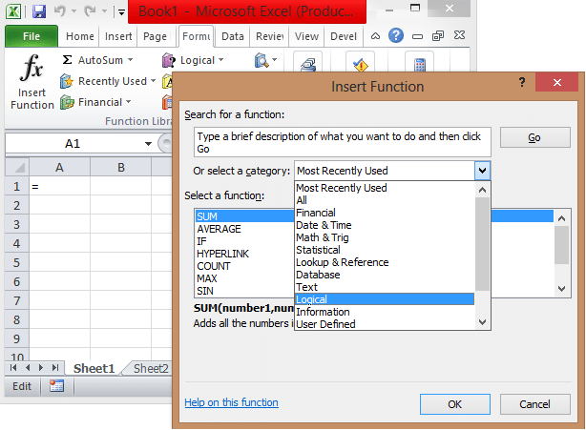586x430 pixels.
Task: Click the search for a function text box
Action: (x=343, y=142)
